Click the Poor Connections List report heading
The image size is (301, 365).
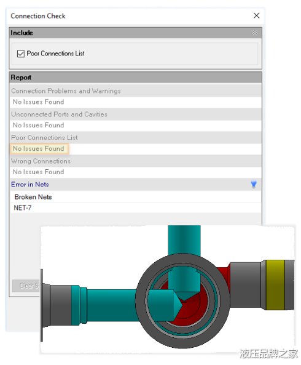click(x=44, y=138)
